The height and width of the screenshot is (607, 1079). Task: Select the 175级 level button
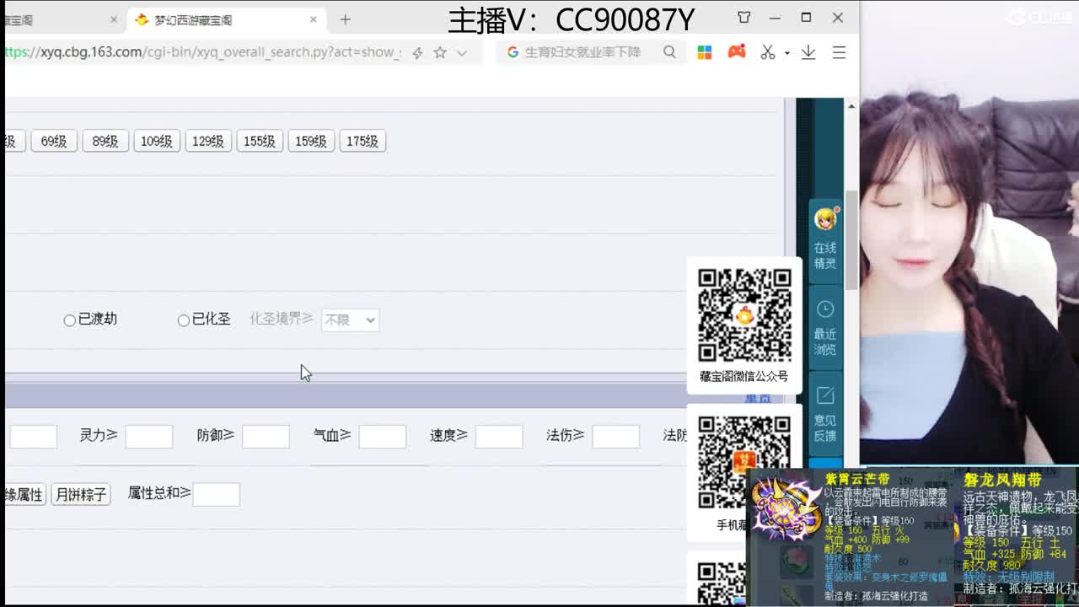[x=362, y=141]
